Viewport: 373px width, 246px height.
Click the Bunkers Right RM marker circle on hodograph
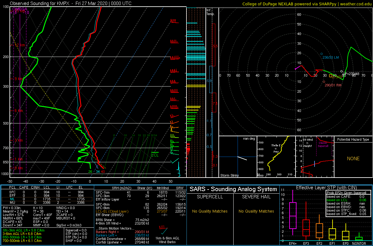(x=324, y=82)
